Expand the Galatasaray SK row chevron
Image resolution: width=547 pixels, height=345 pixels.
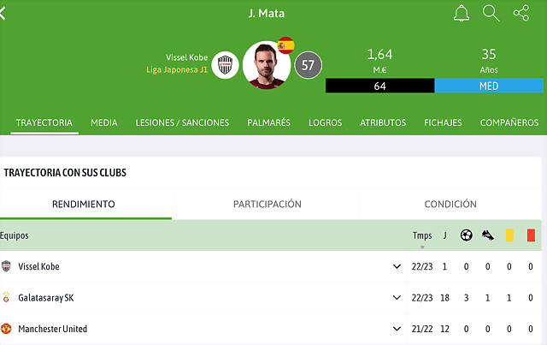(x=397, y=298)
